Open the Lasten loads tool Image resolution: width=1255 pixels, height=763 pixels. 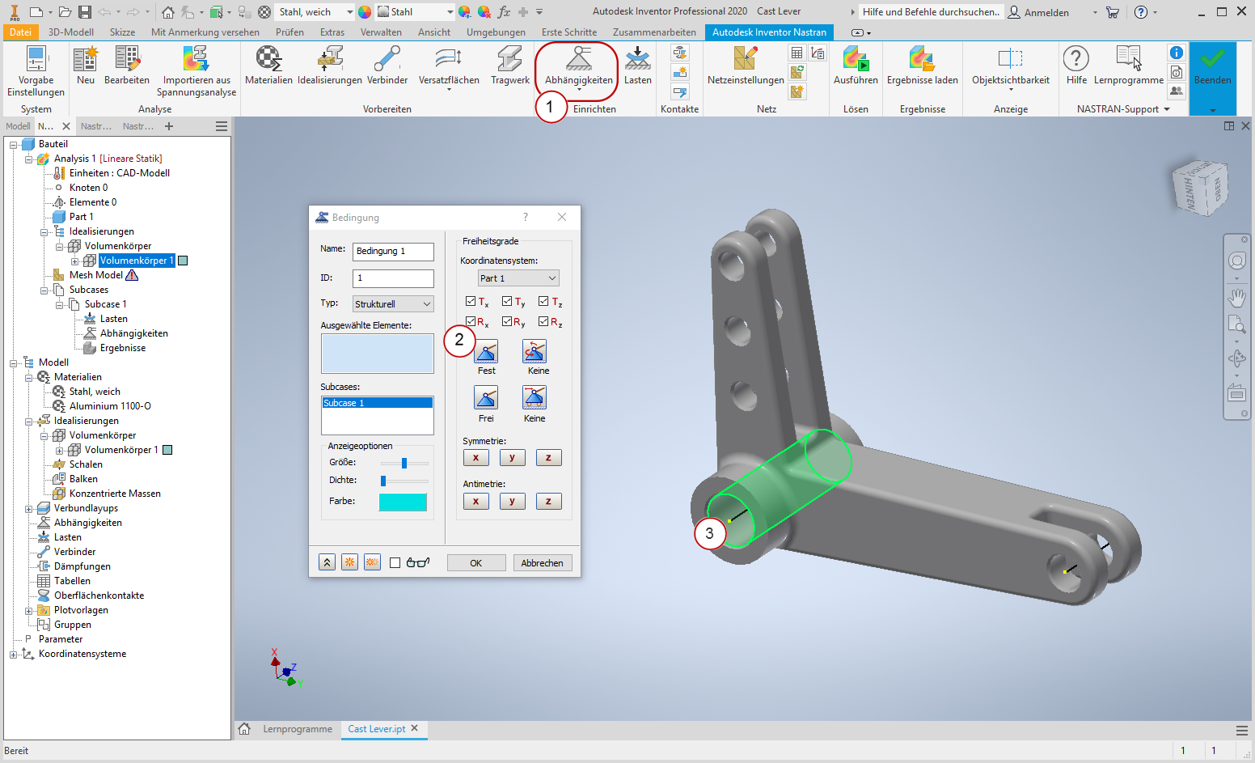[638, 66]
